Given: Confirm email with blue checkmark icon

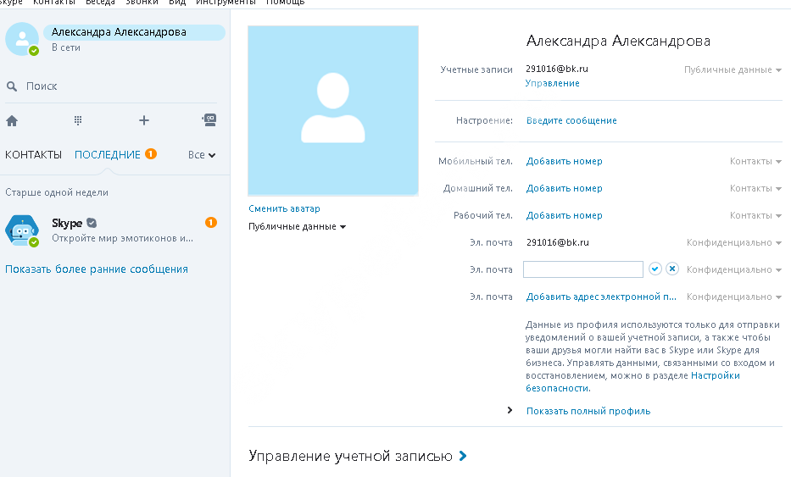Looking at the screenshot, I should click(655, 269).
